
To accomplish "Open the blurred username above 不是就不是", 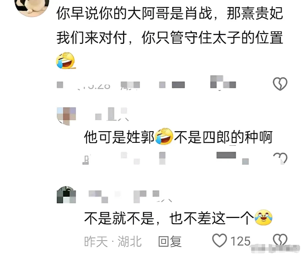I will point(130,196).
